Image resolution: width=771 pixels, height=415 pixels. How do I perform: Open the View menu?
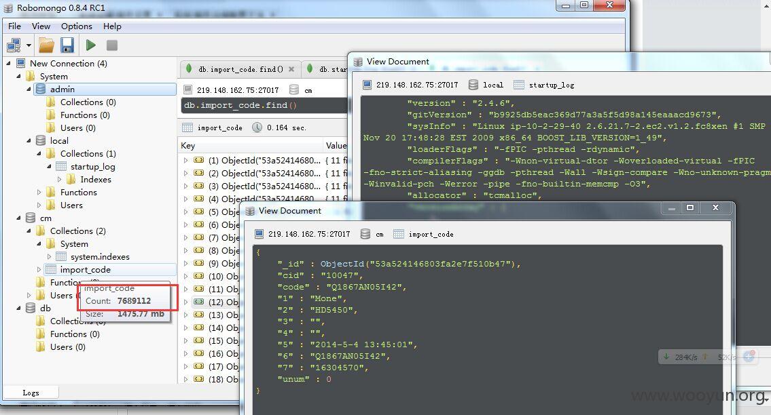41,26
